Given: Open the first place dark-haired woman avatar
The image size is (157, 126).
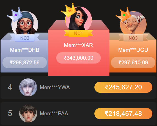Looking at the screenshot, I should click(x=78, y=19).
